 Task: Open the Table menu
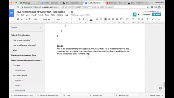[x=52, y=15]
